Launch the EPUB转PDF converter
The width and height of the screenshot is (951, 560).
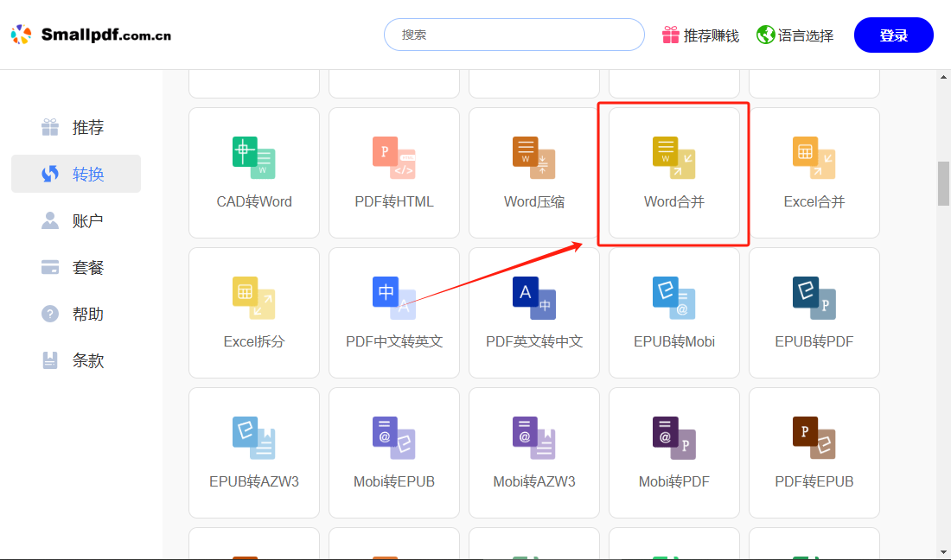[814, 313]
